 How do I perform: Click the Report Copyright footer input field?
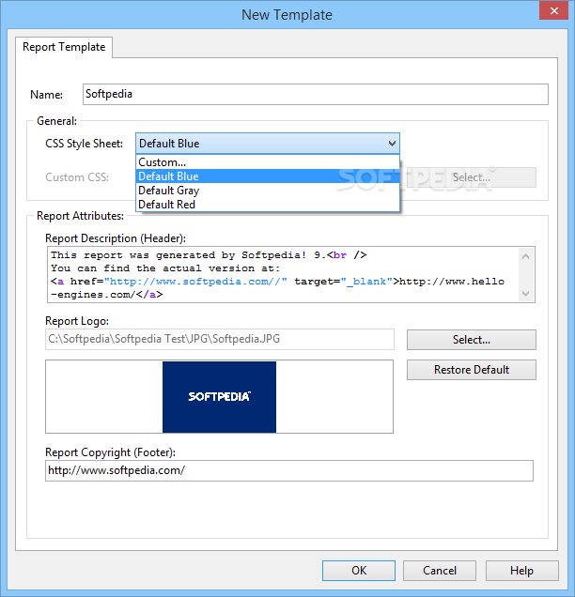pos(289,470)
